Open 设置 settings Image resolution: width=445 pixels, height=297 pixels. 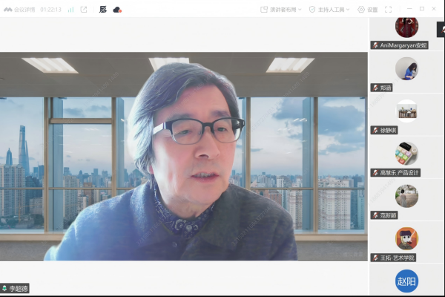pos(367,10)
